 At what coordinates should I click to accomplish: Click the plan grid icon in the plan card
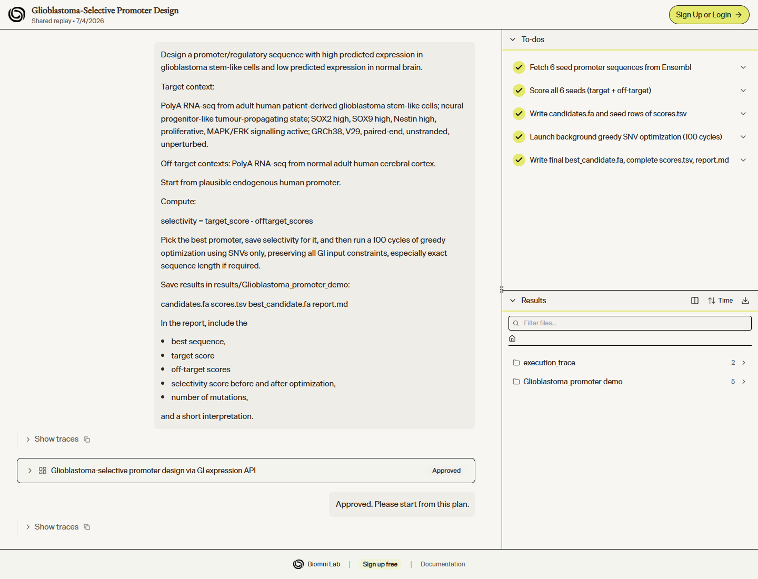pyautogui.click(x=43, y=471)
